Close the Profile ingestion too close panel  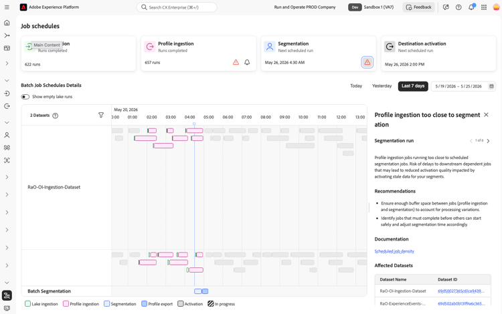coord(486,115)
